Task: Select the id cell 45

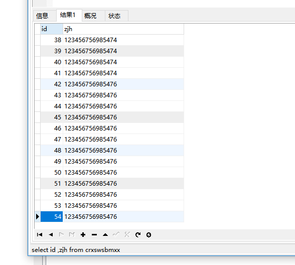Action: [x=52, y=117]
